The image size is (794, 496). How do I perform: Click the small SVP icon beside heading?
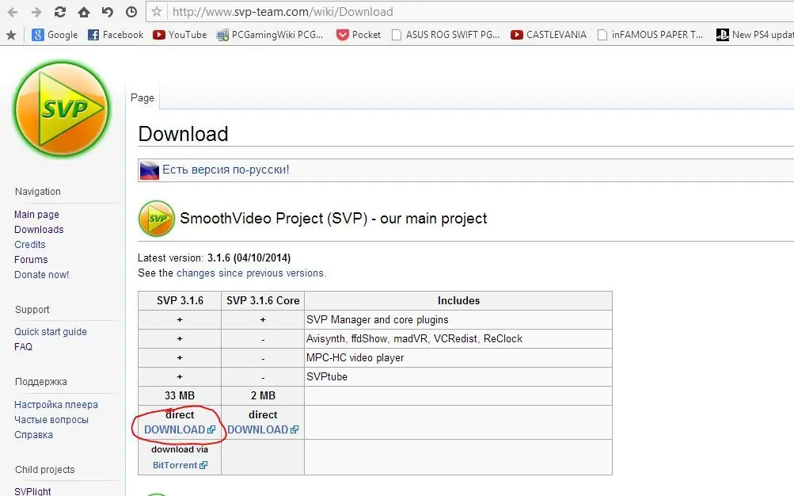[157, 219]
